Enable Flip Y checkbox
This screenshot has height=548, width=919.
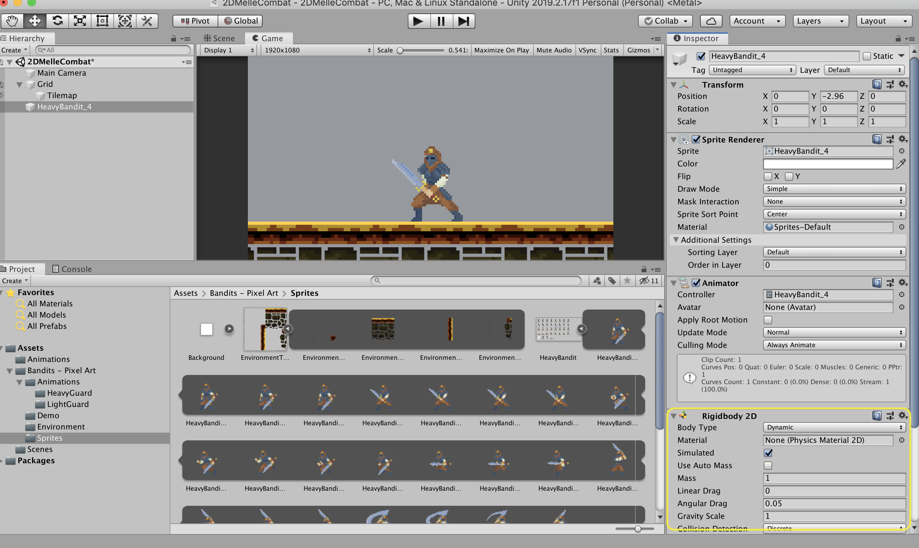tap(789, 177)
